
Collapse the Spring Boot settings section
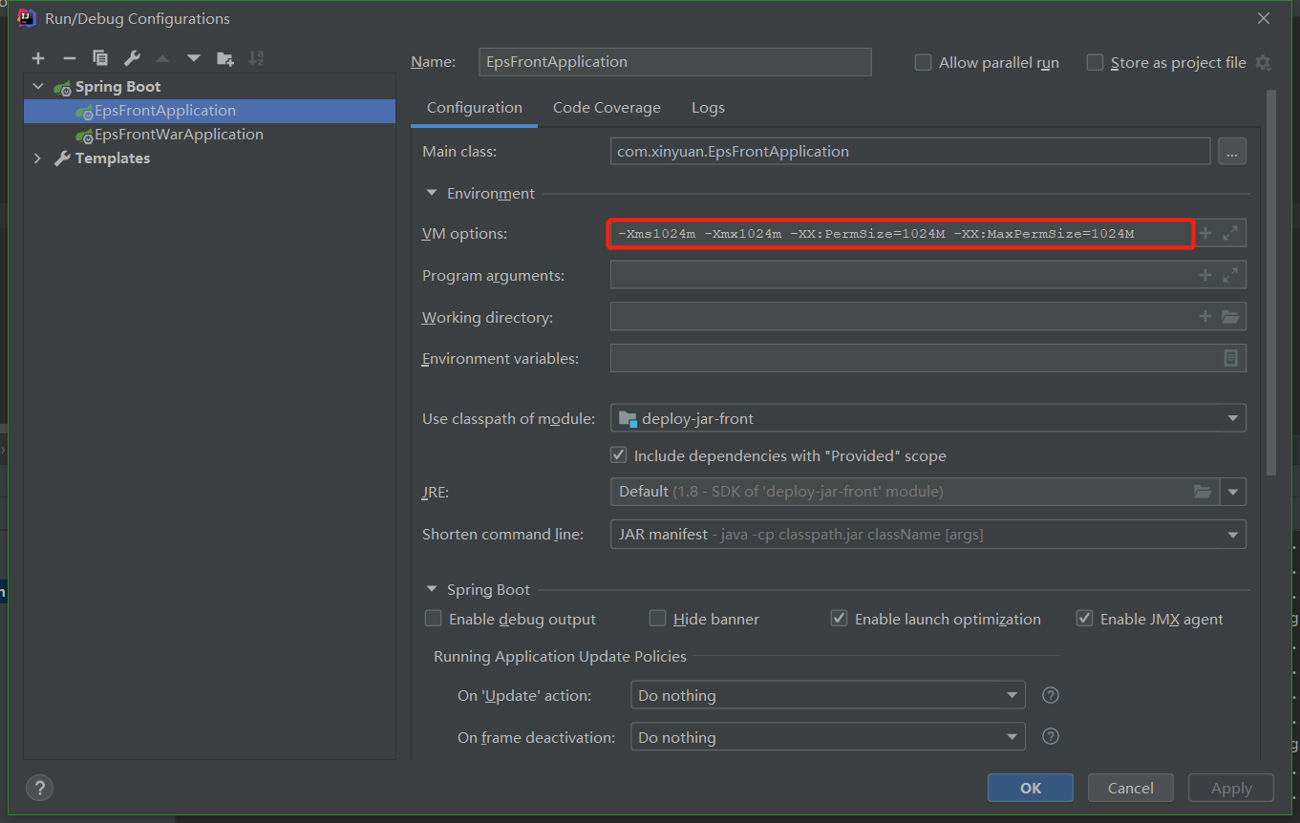tap(432, 590)
